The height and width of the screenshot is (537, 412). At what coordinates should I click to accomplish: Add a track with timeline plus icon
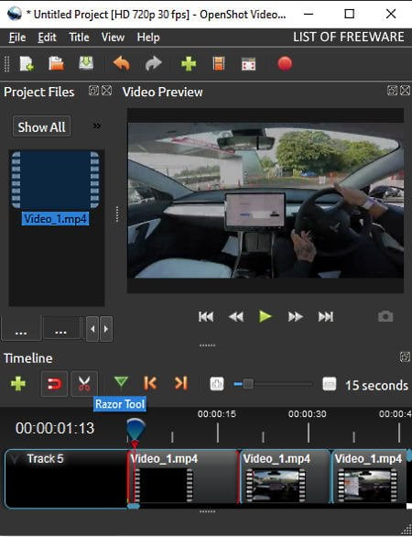[18, 384]
